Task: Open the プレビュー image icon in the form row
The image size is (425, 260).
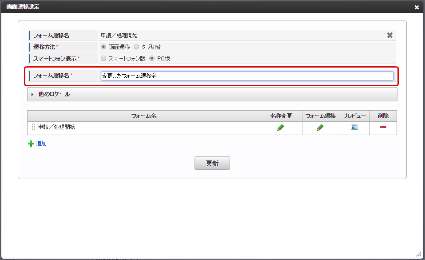Action: point(354,127)
